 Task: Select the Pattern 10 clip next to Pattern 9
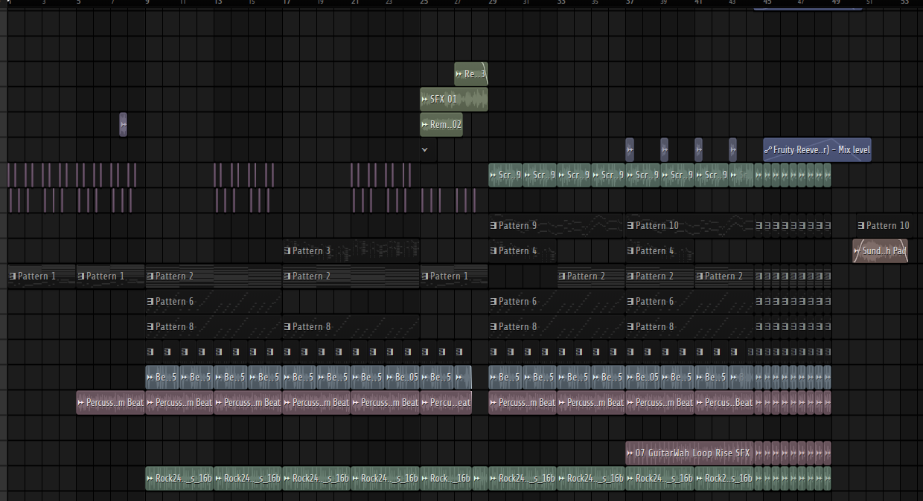click(x=689, y=225)
